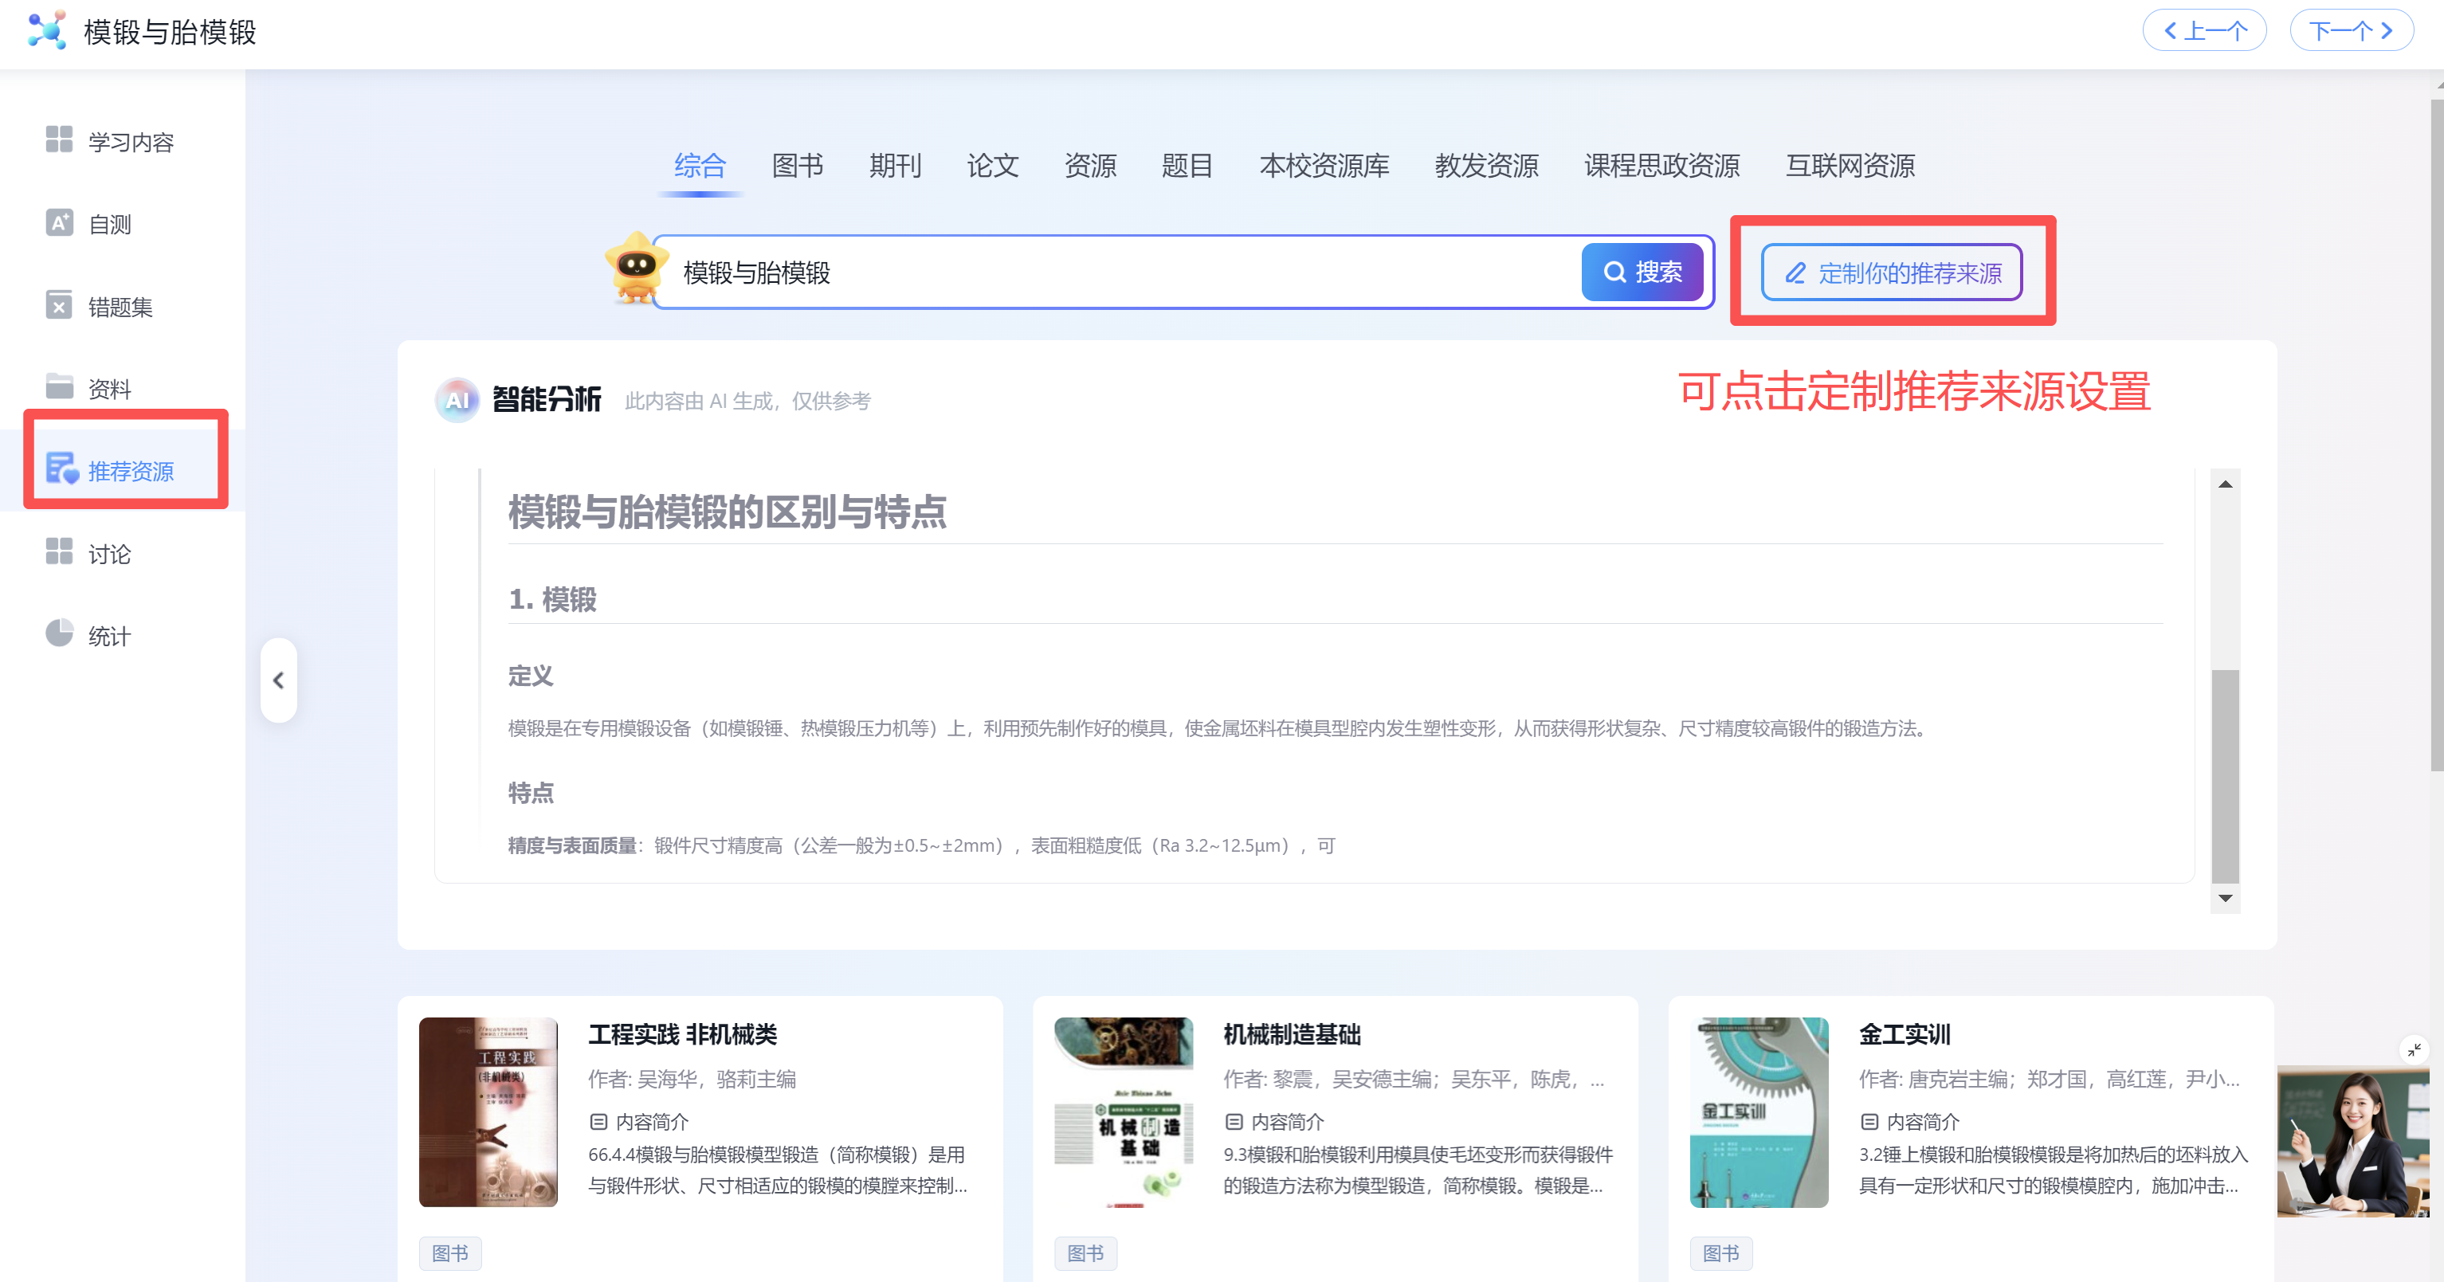2444x1282 pixels.
Task: Click the section heading 1. 模锻
Action: (552, 600)
